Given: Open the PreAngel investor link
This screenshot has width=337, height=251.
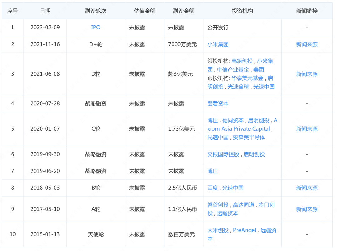Looking at the screenshot, I should [244, 230].
